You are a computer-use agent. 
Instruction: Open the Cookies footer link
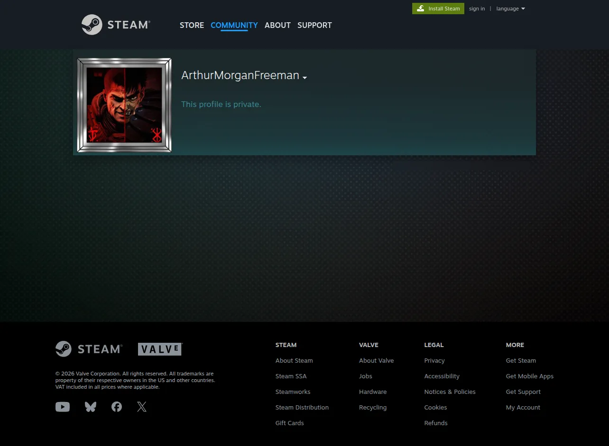(x=436, y=407)
